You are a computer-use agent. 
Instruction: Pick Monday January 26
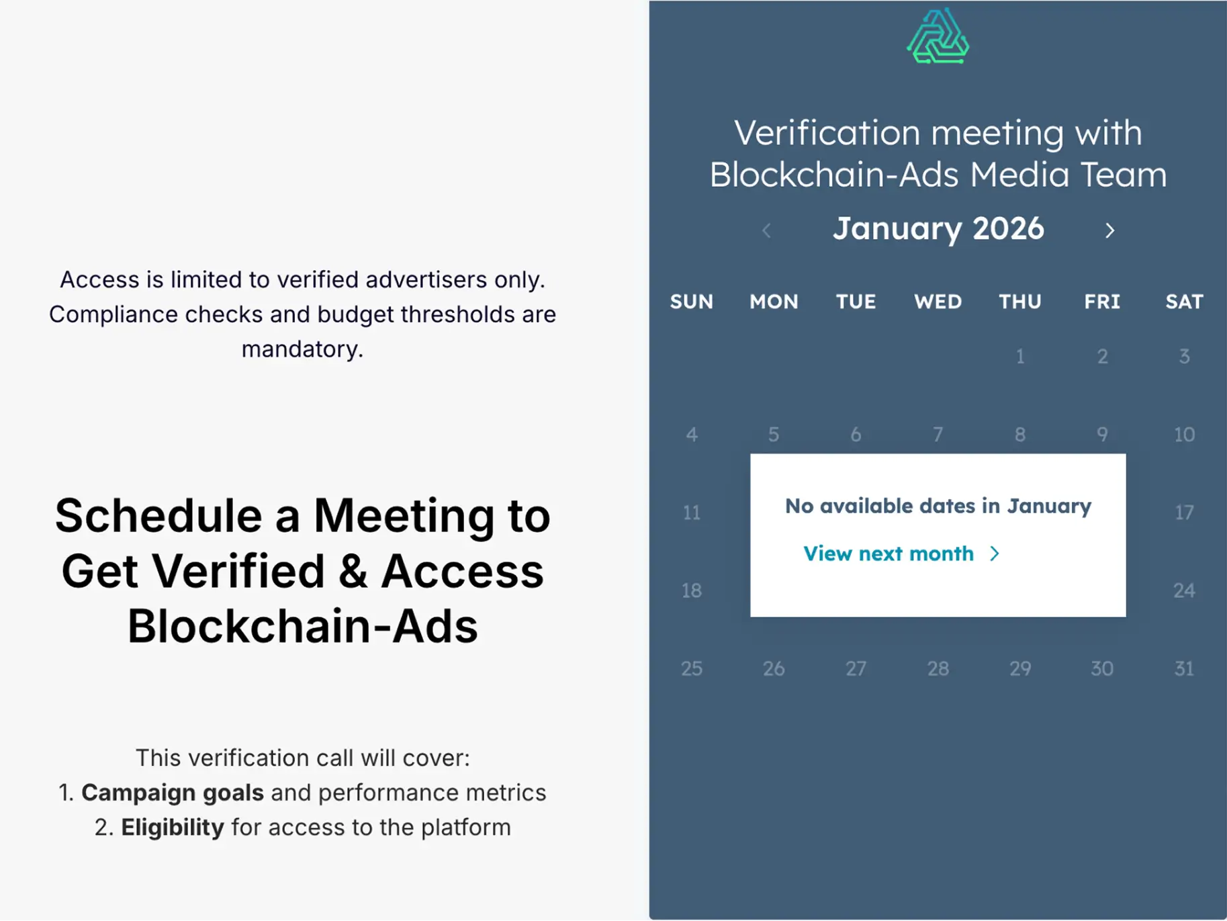774,668
